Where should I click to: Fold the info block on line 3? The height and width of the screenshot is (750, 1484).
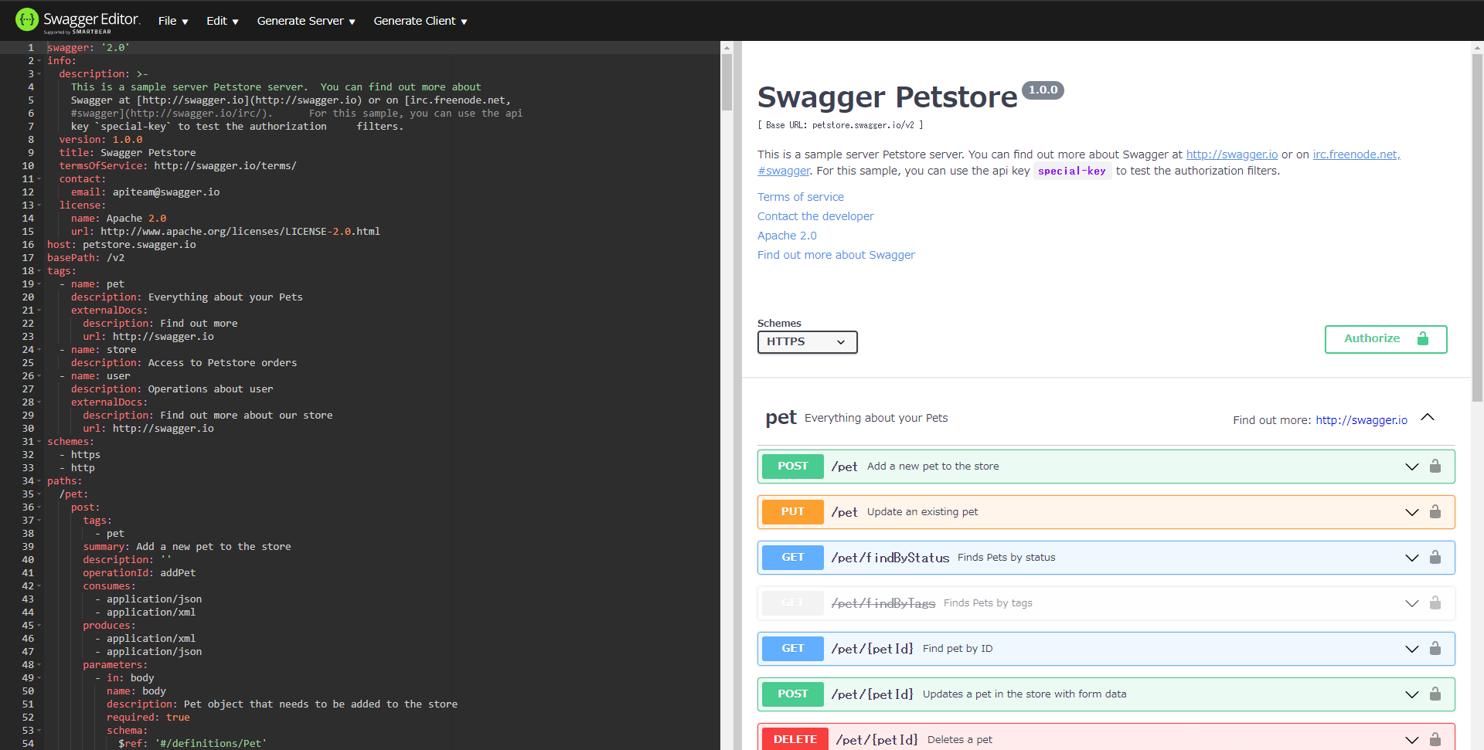click(x=38, y=73)
